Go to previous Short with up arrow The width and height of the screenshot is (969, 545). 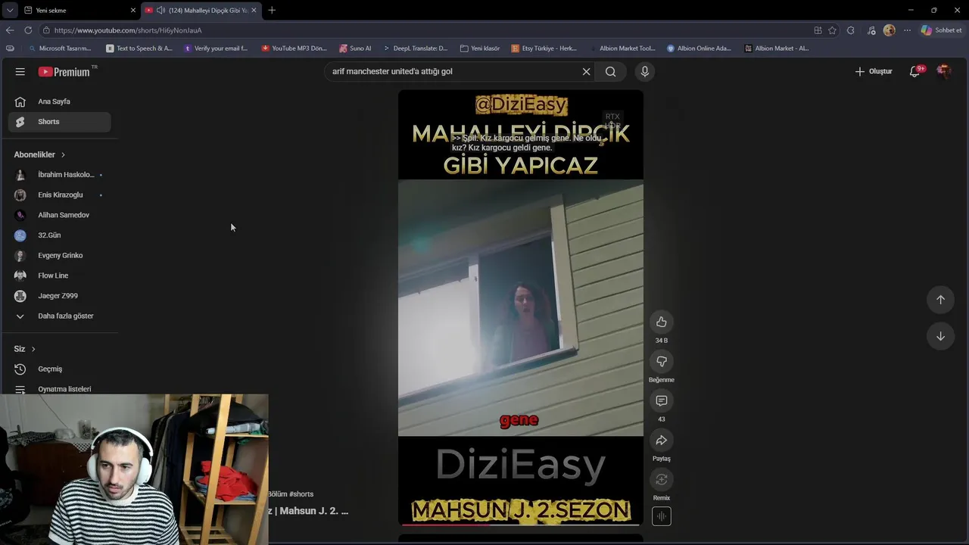(x=940, y=300)
